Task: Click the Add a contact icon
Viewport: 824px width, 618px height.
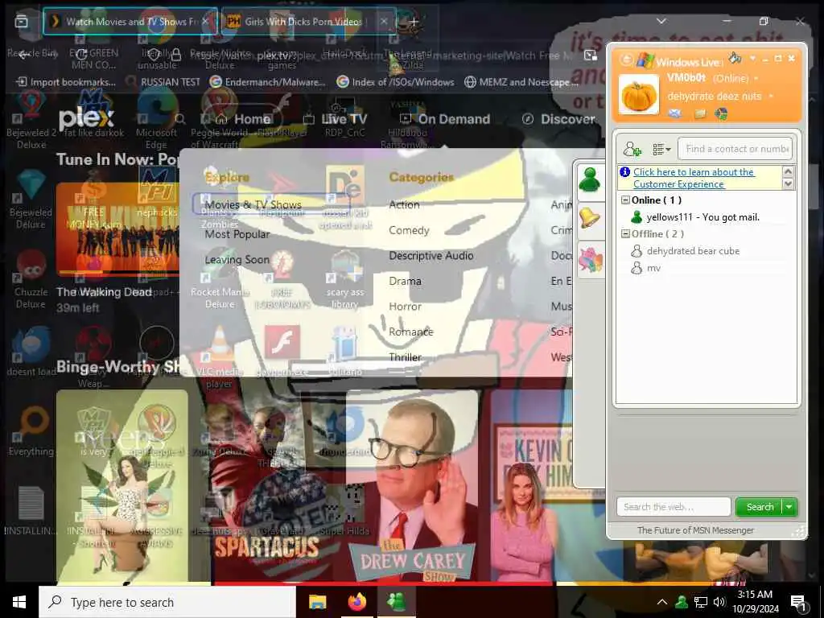Action: coord(632,149)
